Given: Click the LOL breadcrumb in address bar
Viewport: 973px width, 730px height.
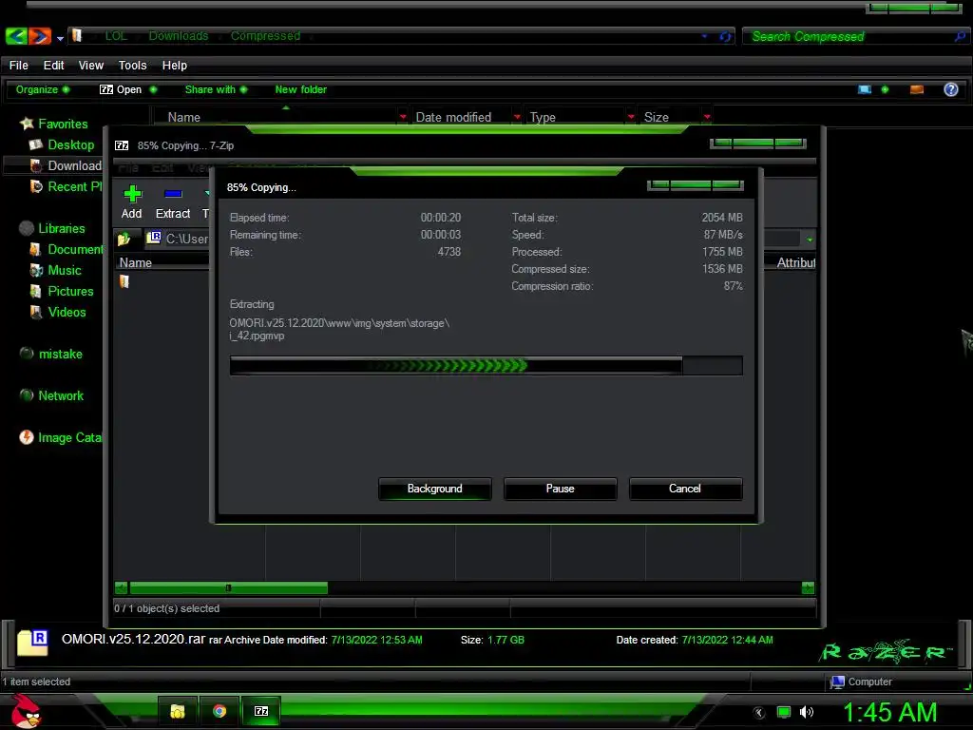Looking at the screenshot, I should coord(116,36).
